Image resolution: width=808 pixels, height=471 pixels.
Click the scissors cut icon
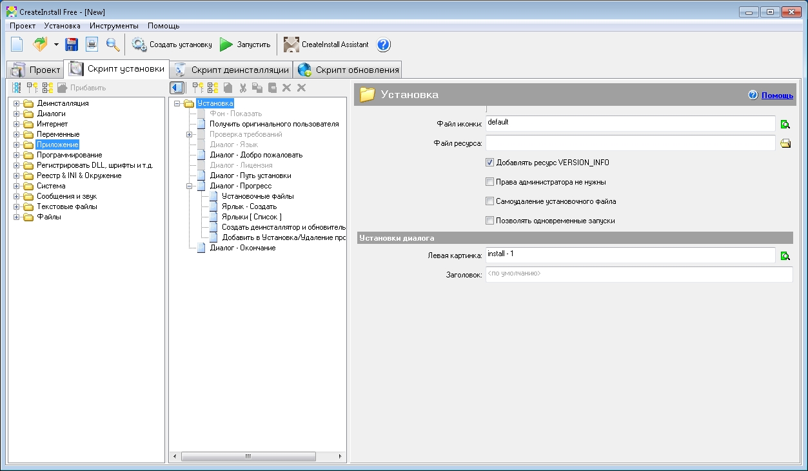click(x=243, y=88)
